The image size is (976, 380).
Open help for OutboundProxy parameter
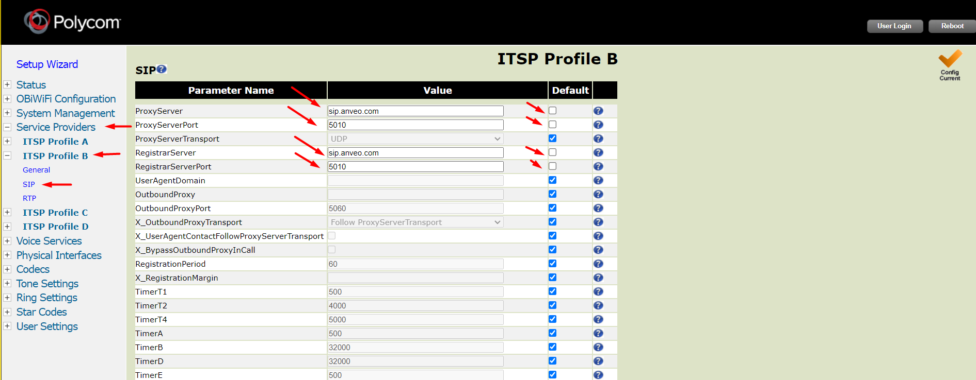click(598, 194)
